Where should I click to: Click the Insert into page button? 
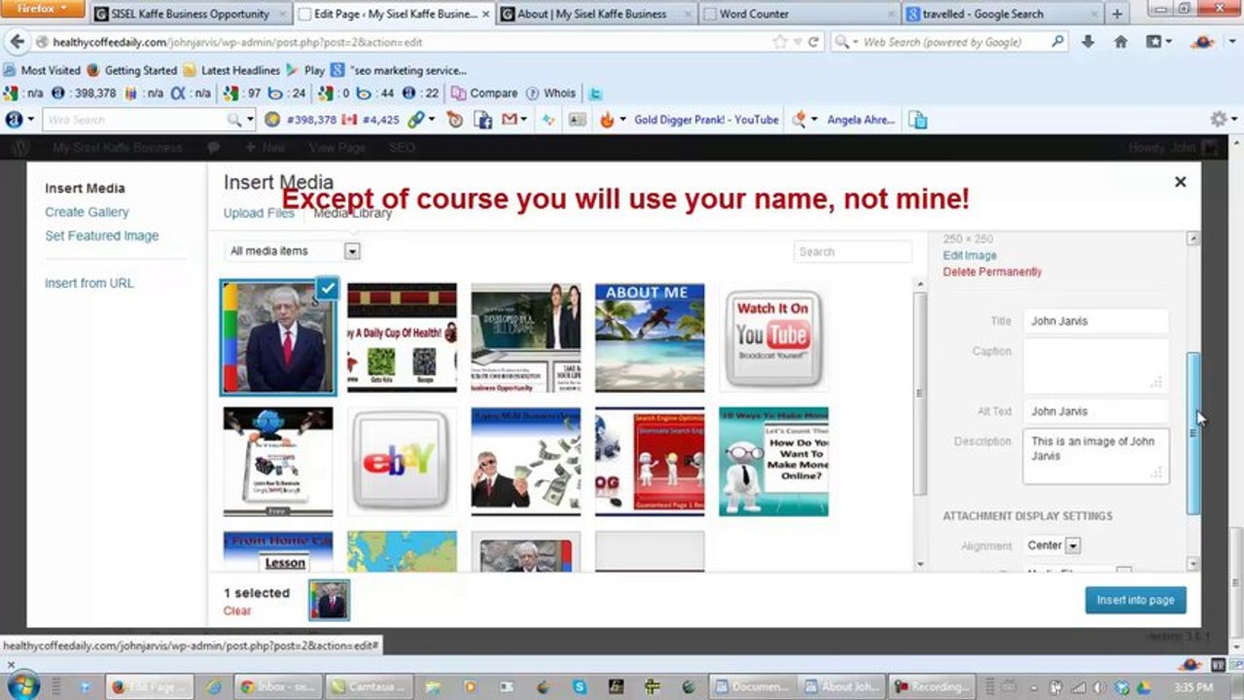(x=1135, y=600)
